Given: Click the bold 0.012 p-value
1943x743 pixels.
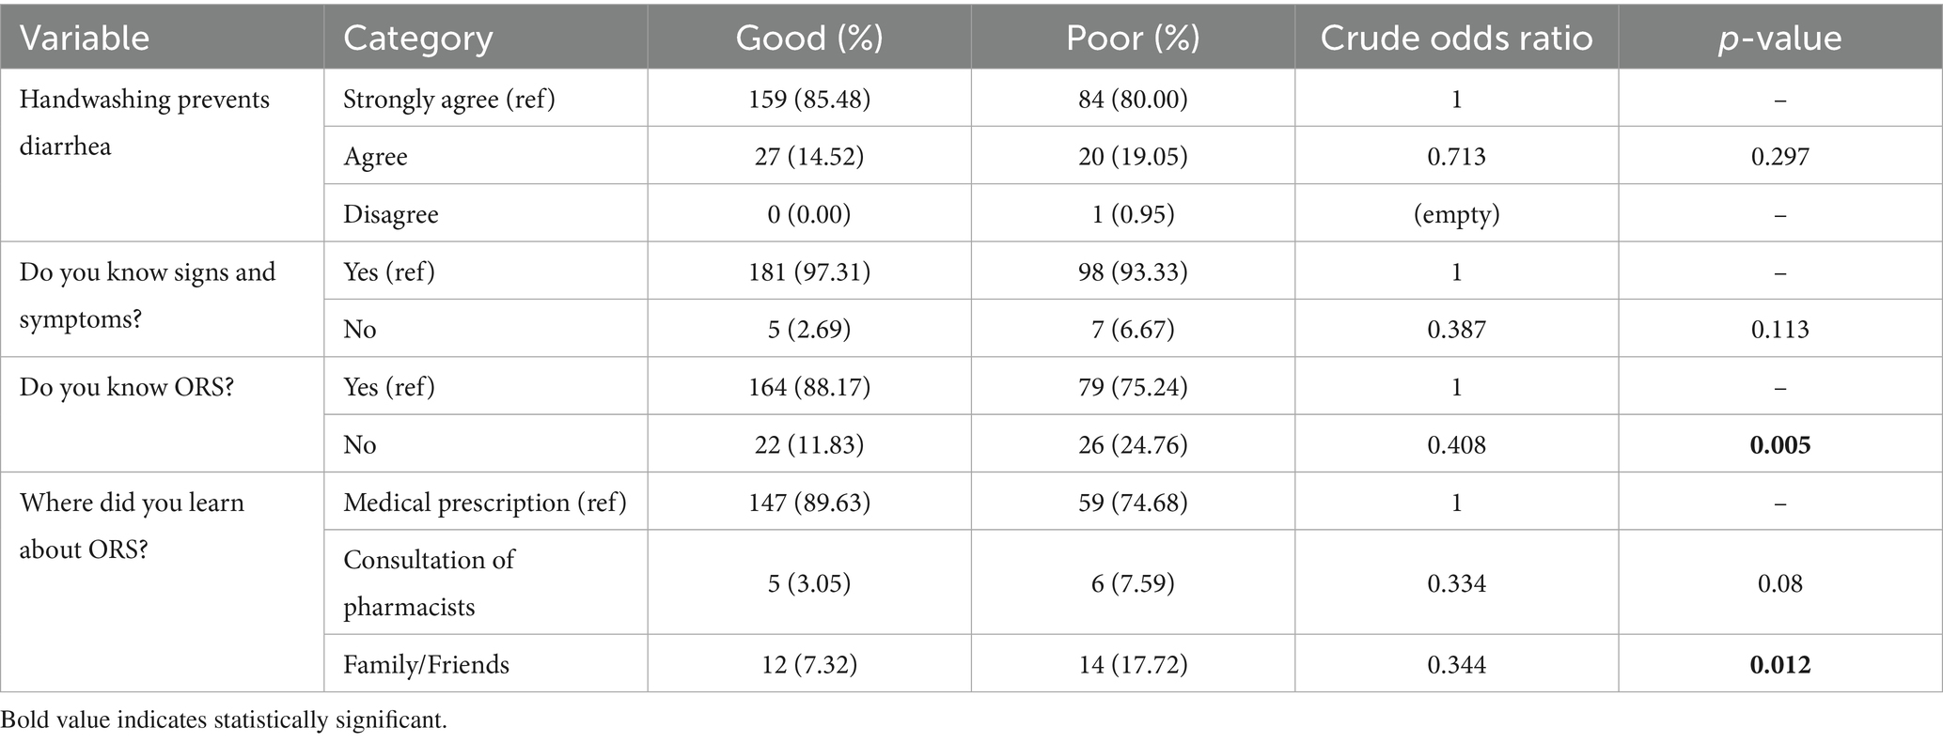Looking at the screenshot, I should (x=1779, y=665).
